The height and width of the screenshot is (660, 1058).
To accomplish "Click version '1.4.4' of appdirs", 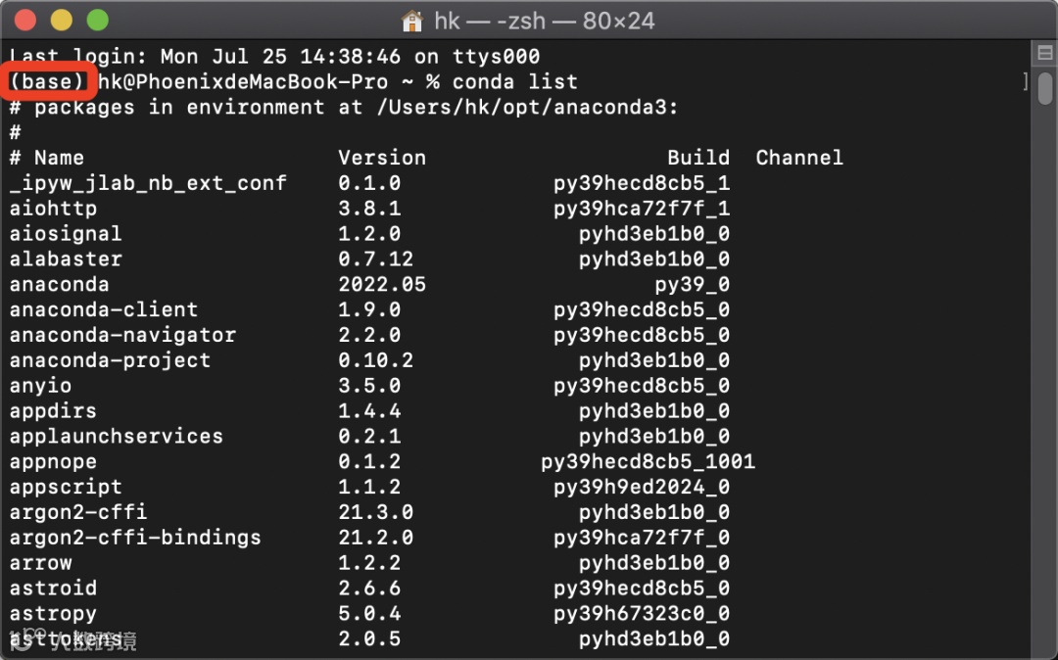I will pyautogui.click(x=369, y=410).
